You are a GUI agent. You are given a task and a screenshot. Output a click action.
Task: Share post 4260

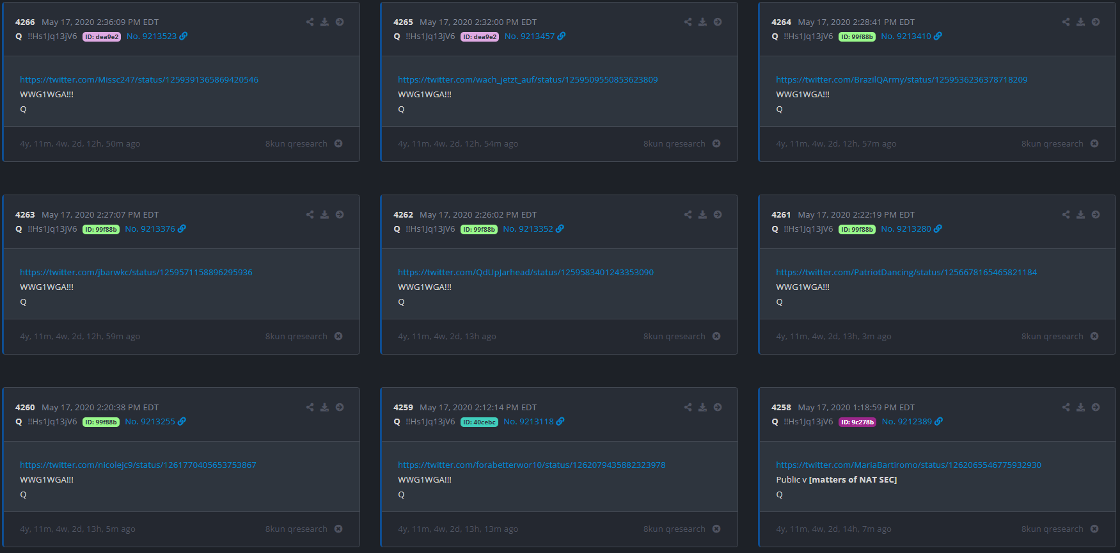click(x=310, y=407)
